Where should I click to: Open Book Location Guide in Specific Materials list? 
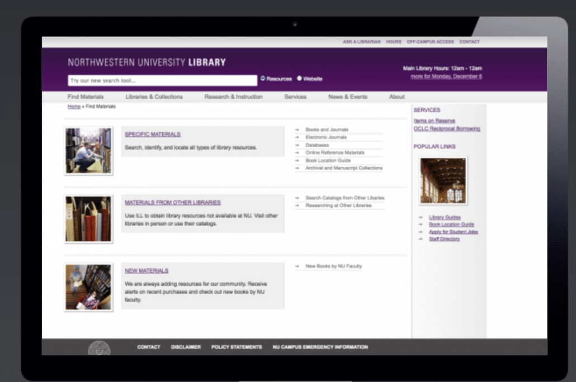coord(328,160)
